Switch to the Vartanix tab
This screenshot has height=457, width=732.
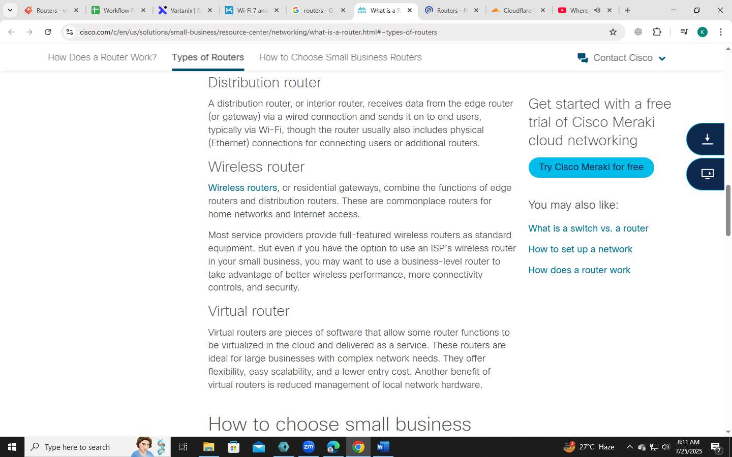(186, 10)
